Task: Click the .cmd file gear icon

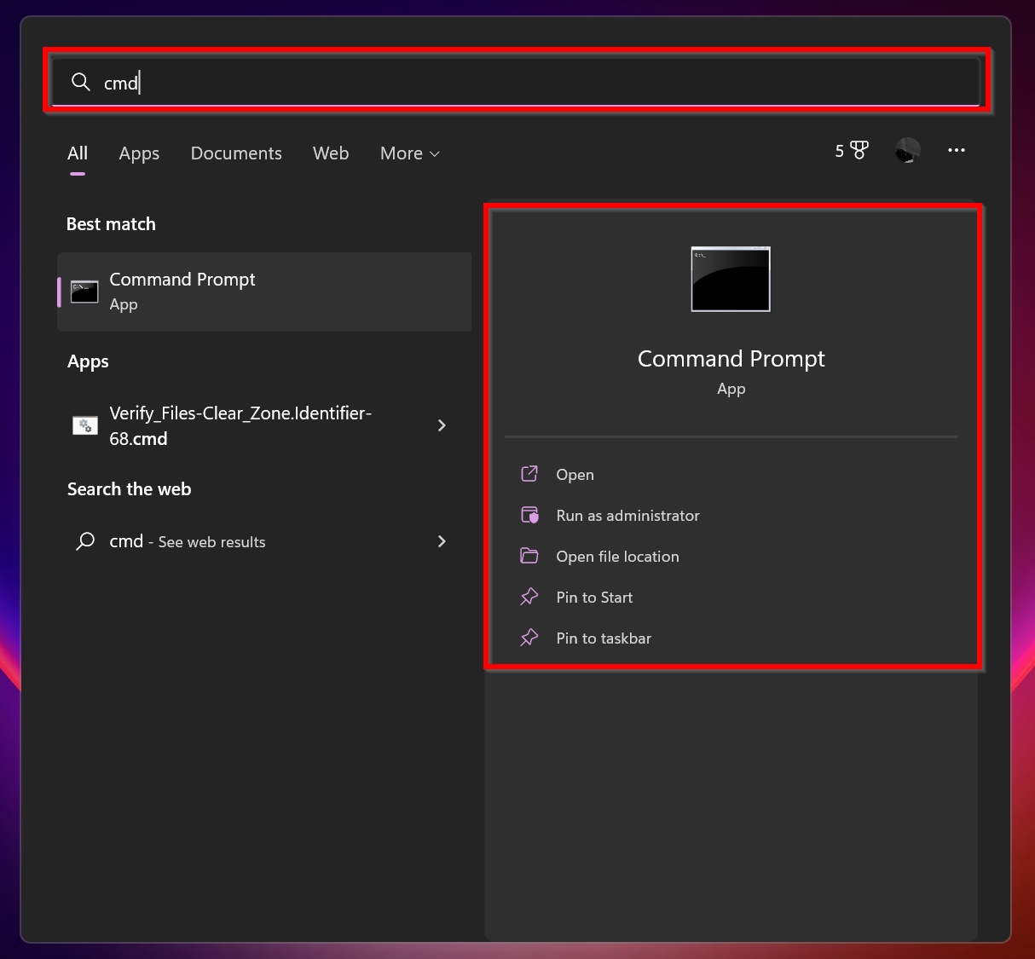Action: click(x=84, y=425)
